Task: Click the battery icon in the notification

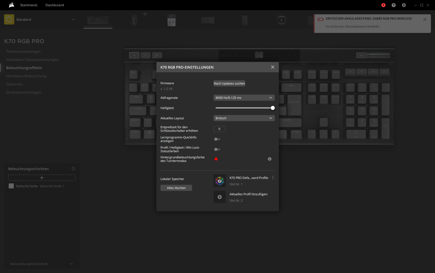Action: (x=321, y=19)
